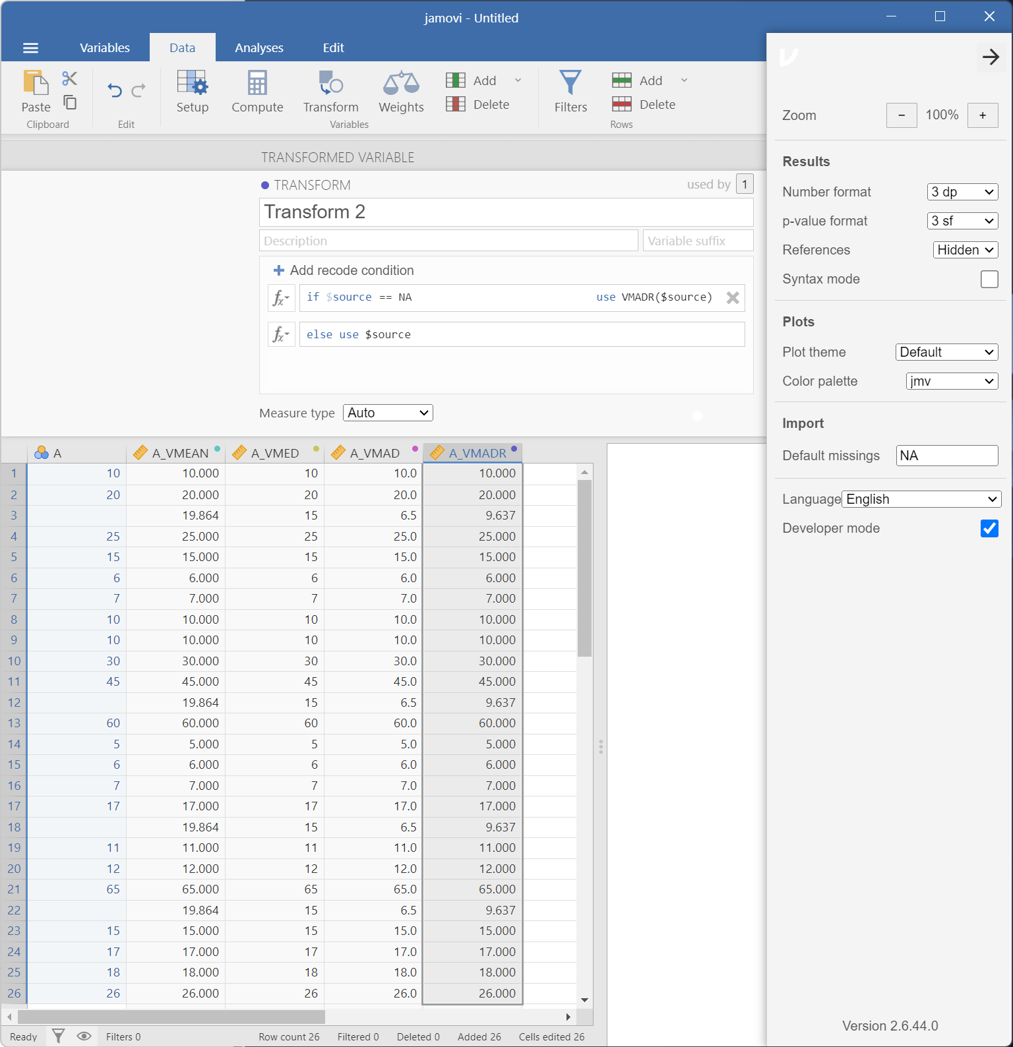The image size is (1013, 1047).
Task: Remove the recode condition with the X
Action: pyautogui.click(x=733, y=297)
